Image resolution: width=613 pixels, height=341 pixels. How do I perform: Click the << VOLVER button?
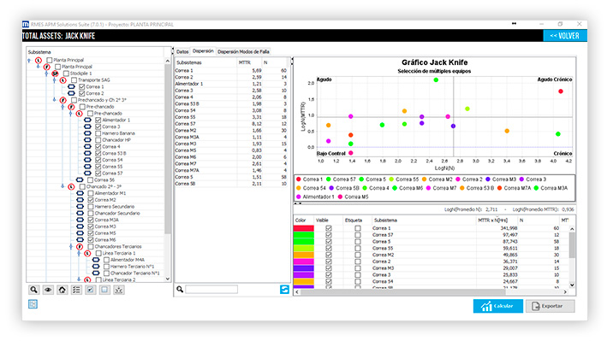tap(565, 36)
